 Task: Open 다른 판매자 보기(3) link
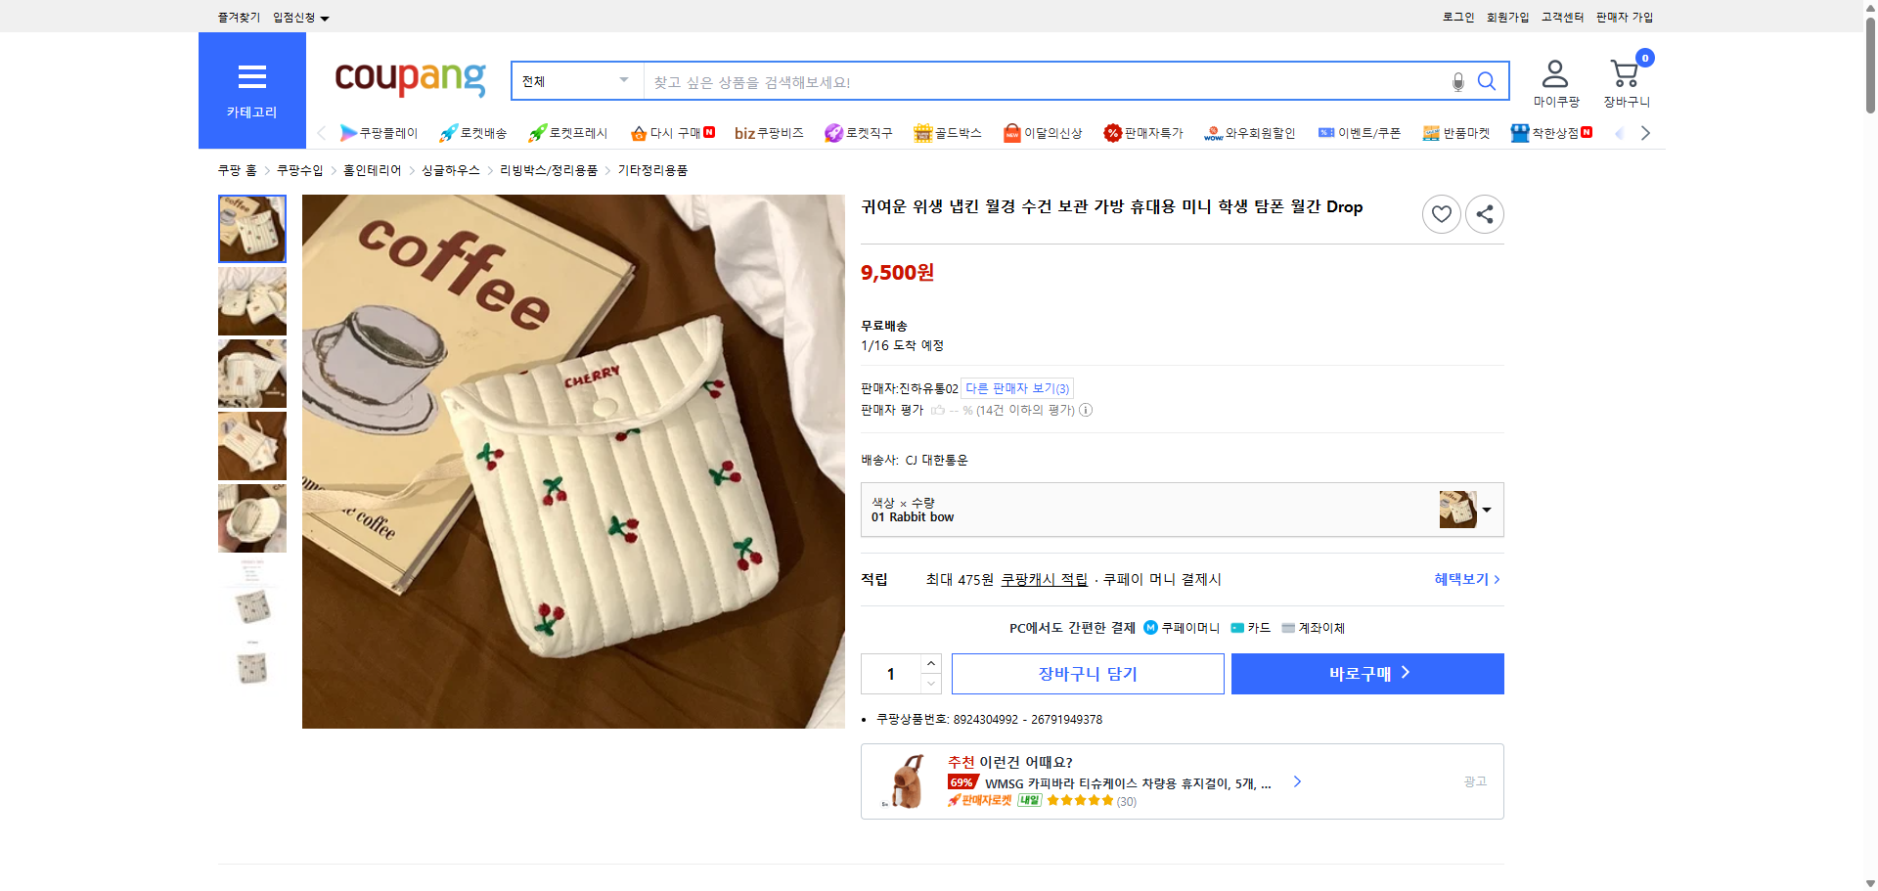[x=1015, y=387]
